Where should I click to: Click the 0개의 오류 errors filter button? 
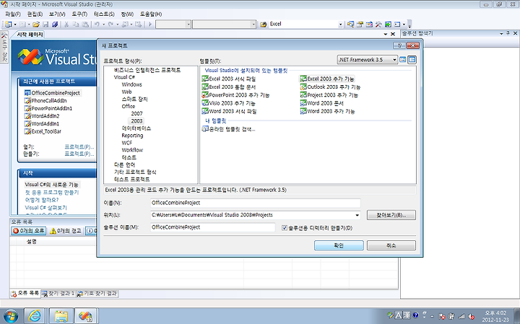click(x=28, y=231)
